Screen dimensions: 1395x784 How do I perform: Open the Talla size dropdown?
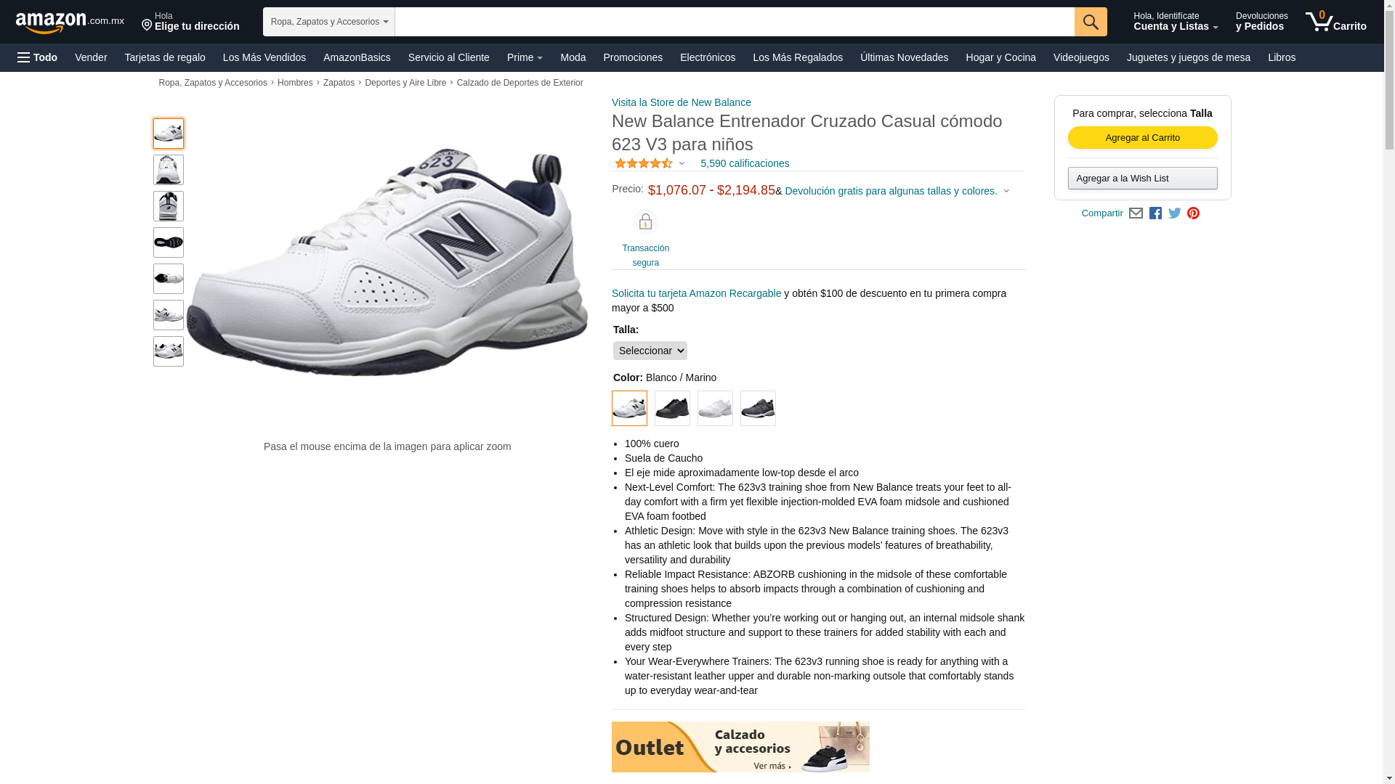coord(650,351)
